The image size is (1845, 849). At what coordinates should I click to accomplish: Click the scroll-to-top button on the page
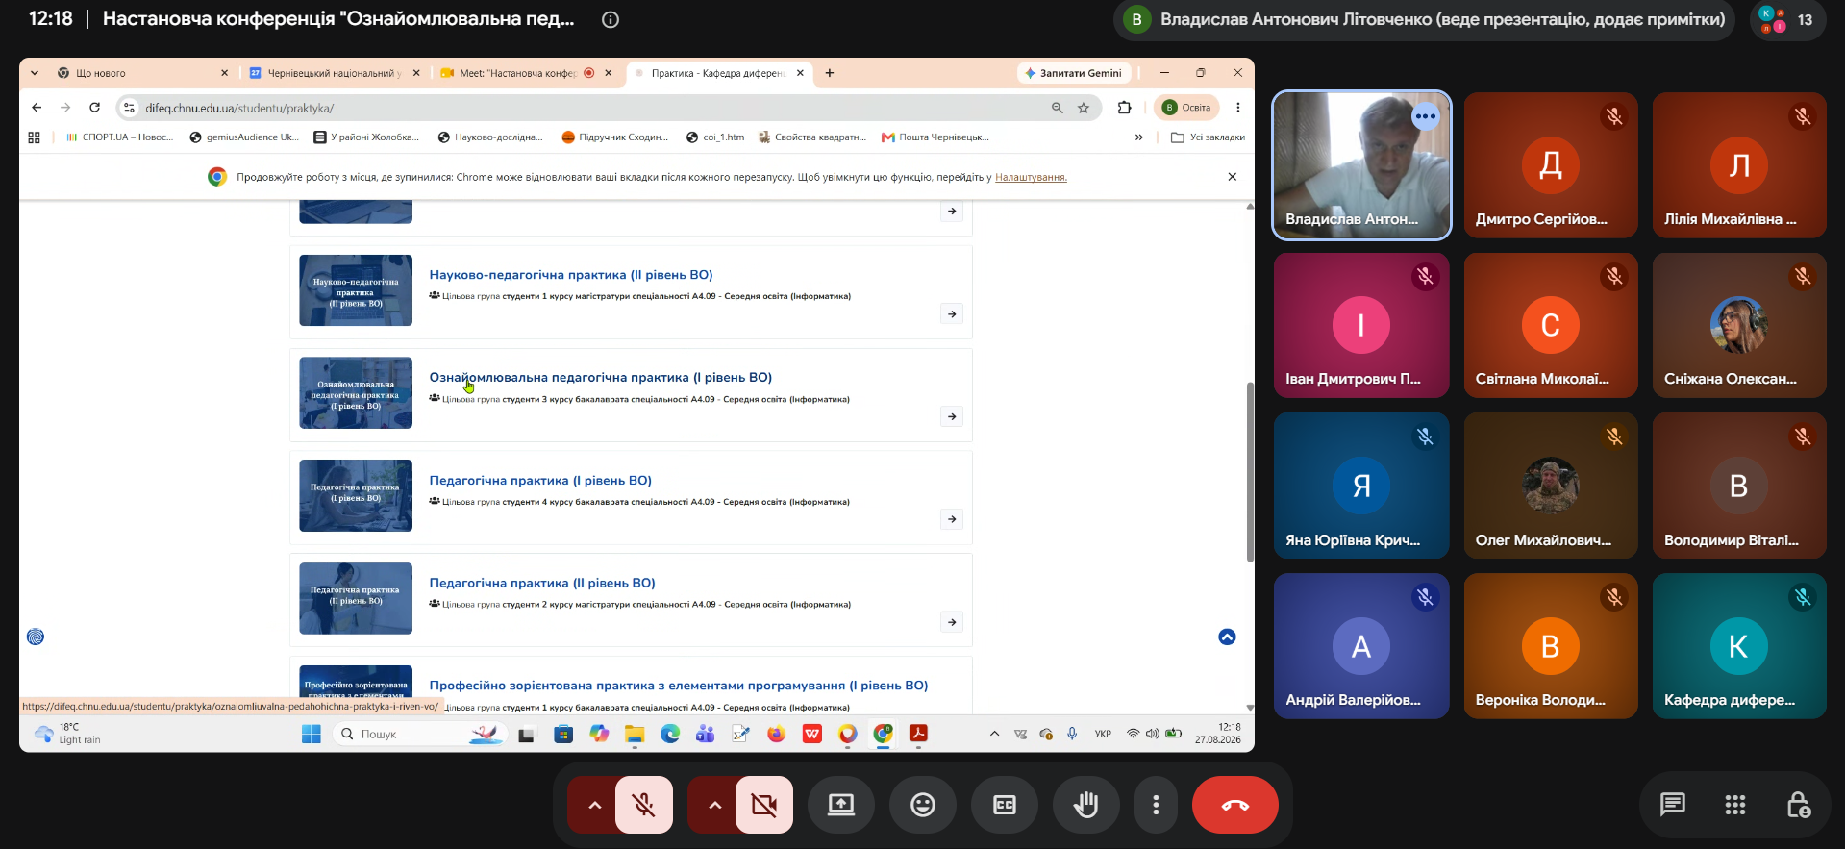[1227, 637]
